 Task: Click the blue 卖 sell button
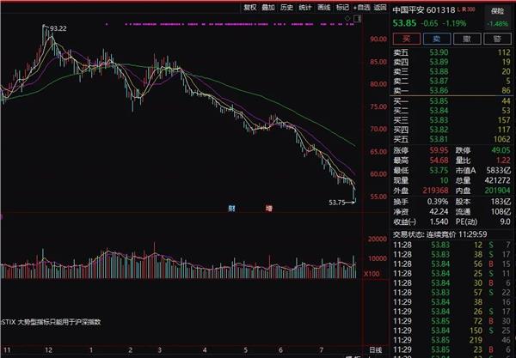(437, 39)
